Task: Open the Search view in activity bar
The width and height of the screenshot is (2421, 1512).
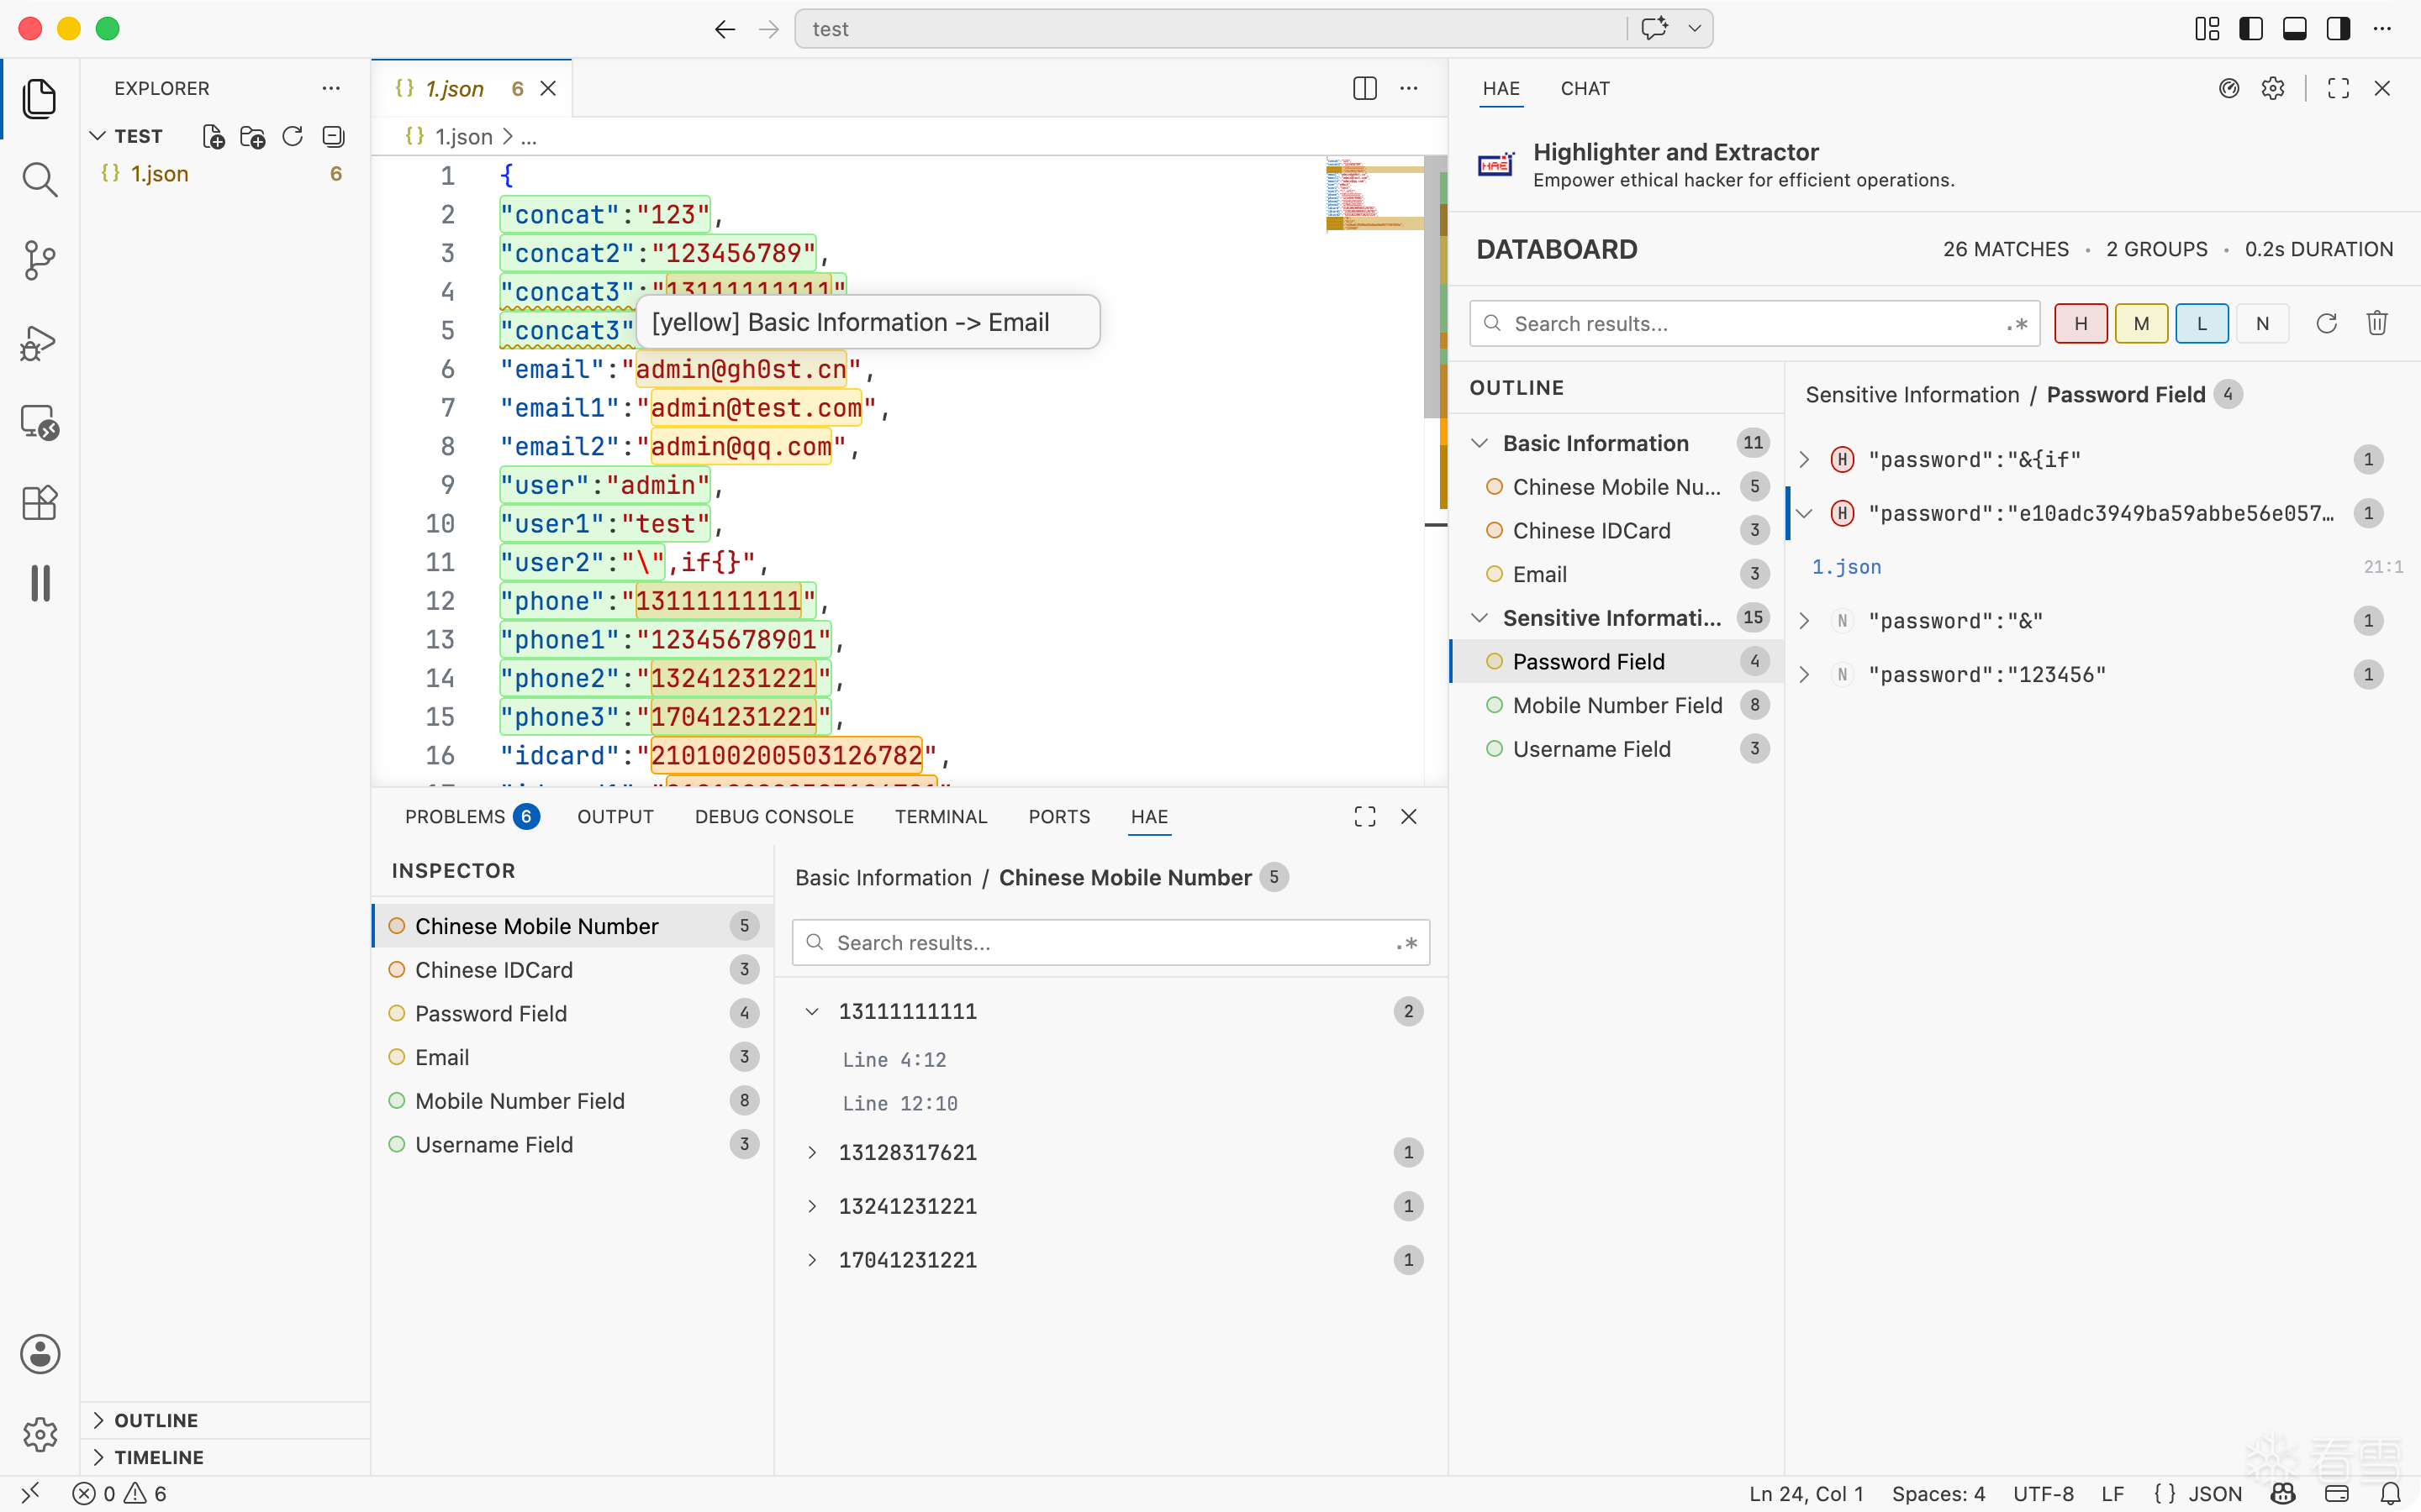Action: (x=40, y=180)
